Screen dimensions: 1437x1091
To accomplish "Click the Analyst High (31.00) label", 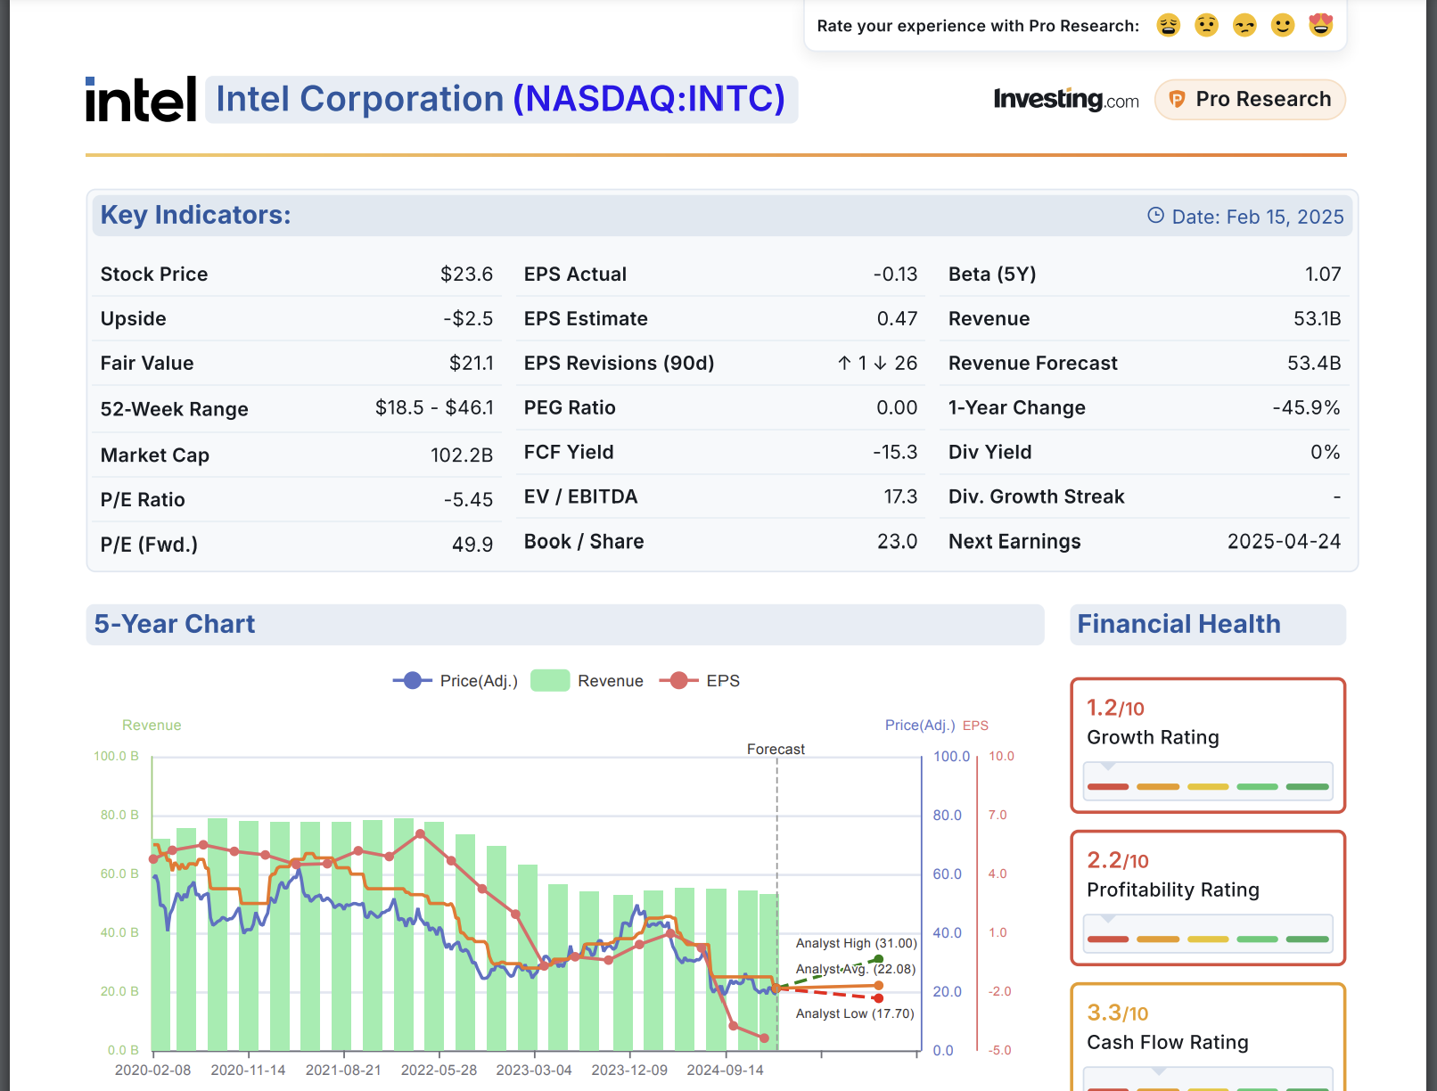I will pyautogui.click(x=856, y=943).
